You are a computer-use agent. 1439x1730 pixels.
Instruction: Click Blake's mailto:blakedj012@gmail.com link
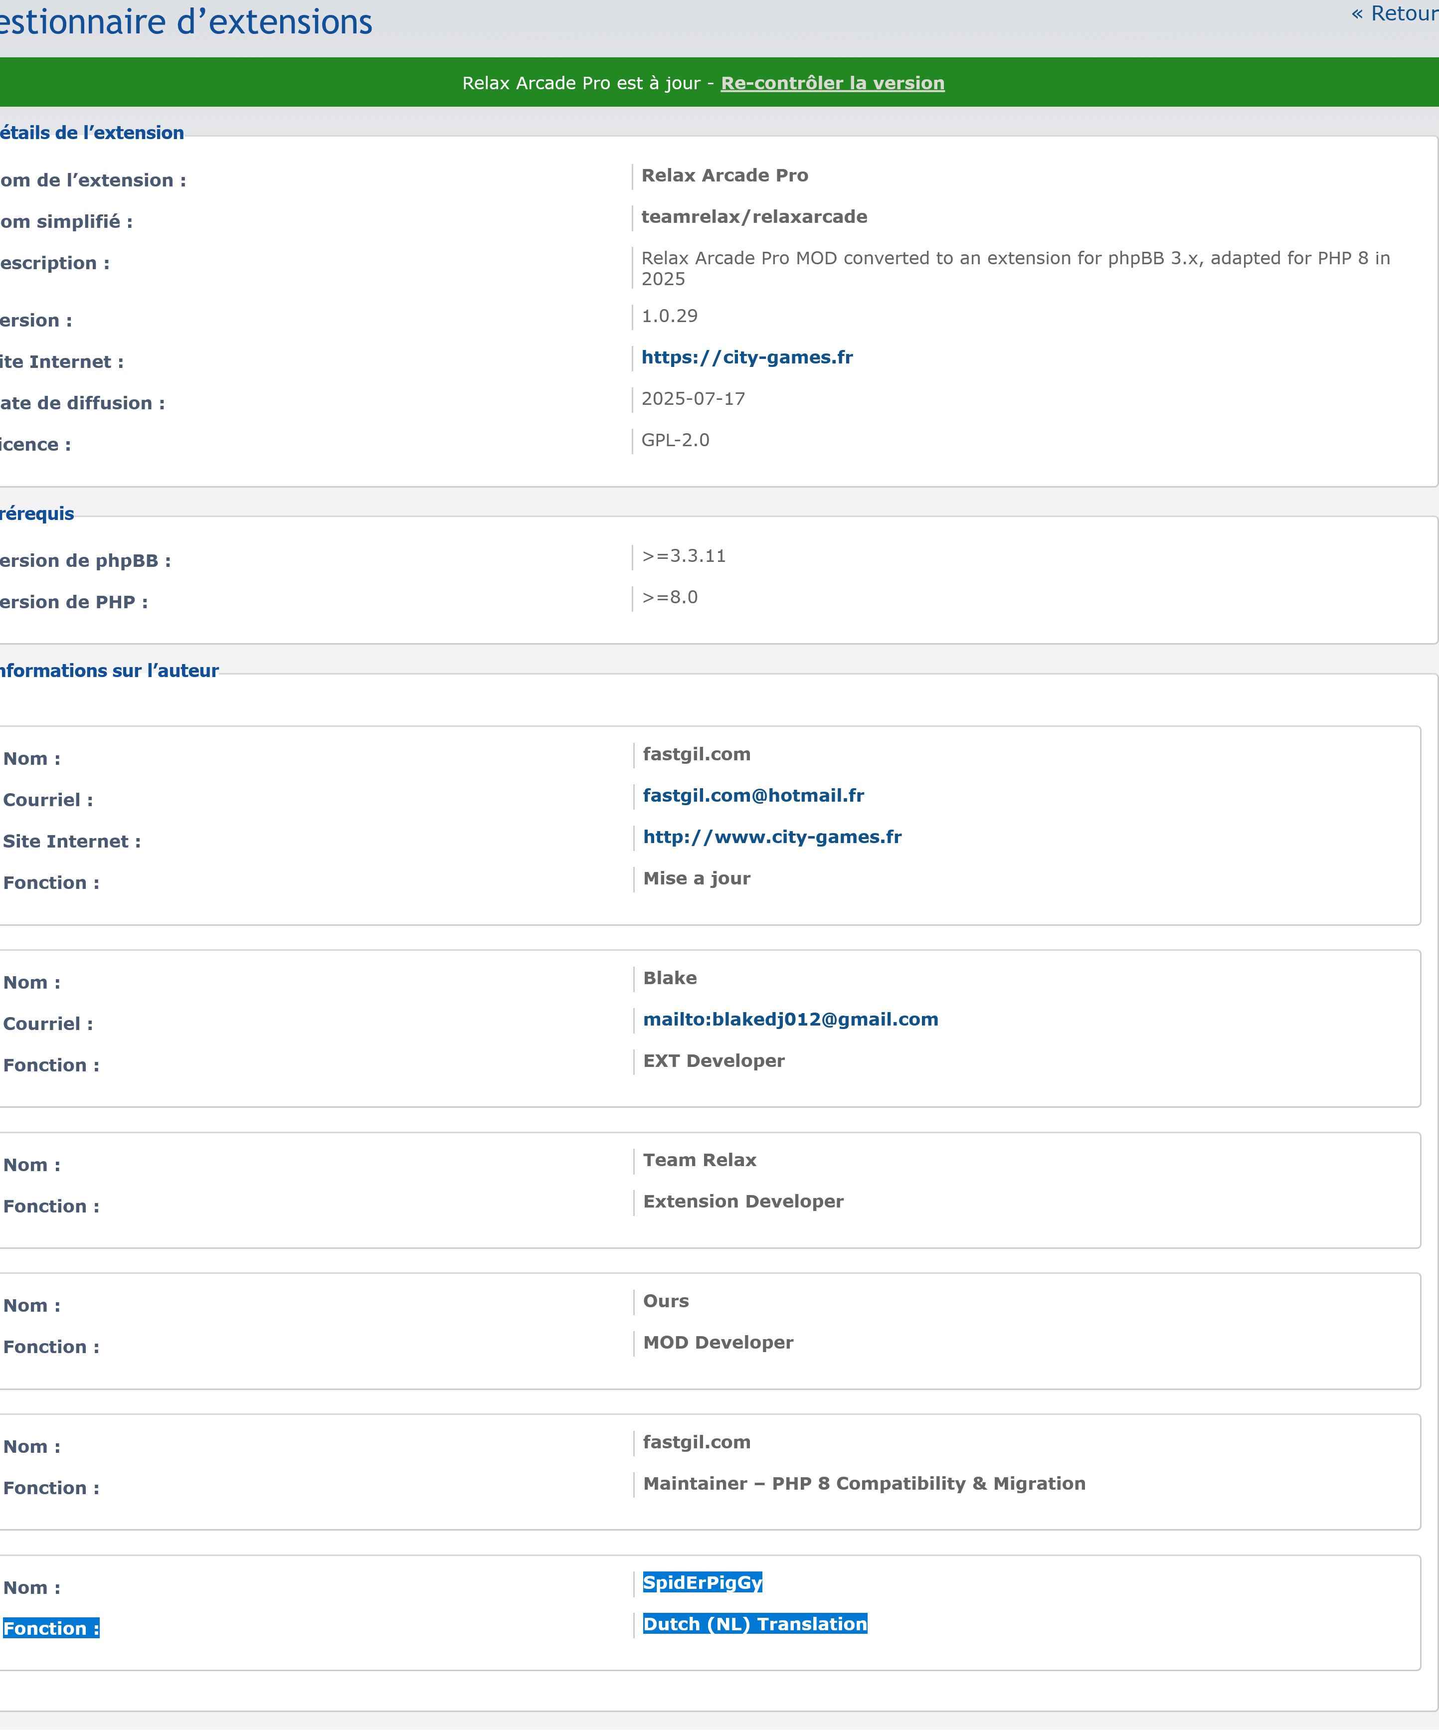pos(790,1020)
